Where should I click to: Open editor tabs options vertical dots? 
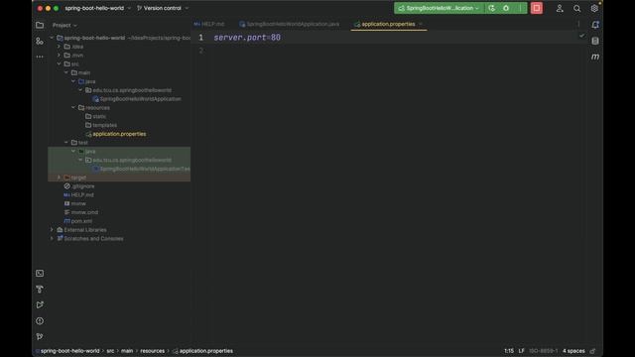point(578,24)
